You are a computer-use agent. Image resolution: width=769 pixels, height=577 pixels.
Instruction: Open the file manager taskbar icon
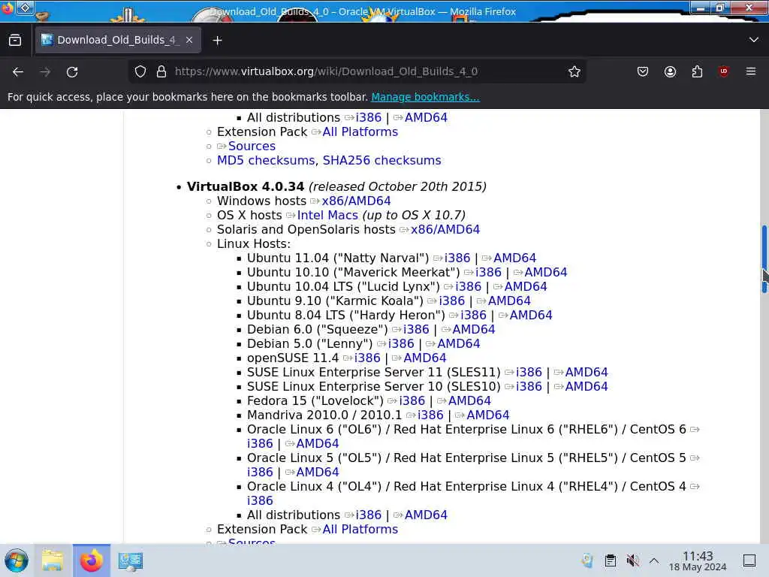click(x=53, y=560)
